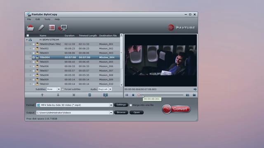Click the Browse button

coord(121,112)
